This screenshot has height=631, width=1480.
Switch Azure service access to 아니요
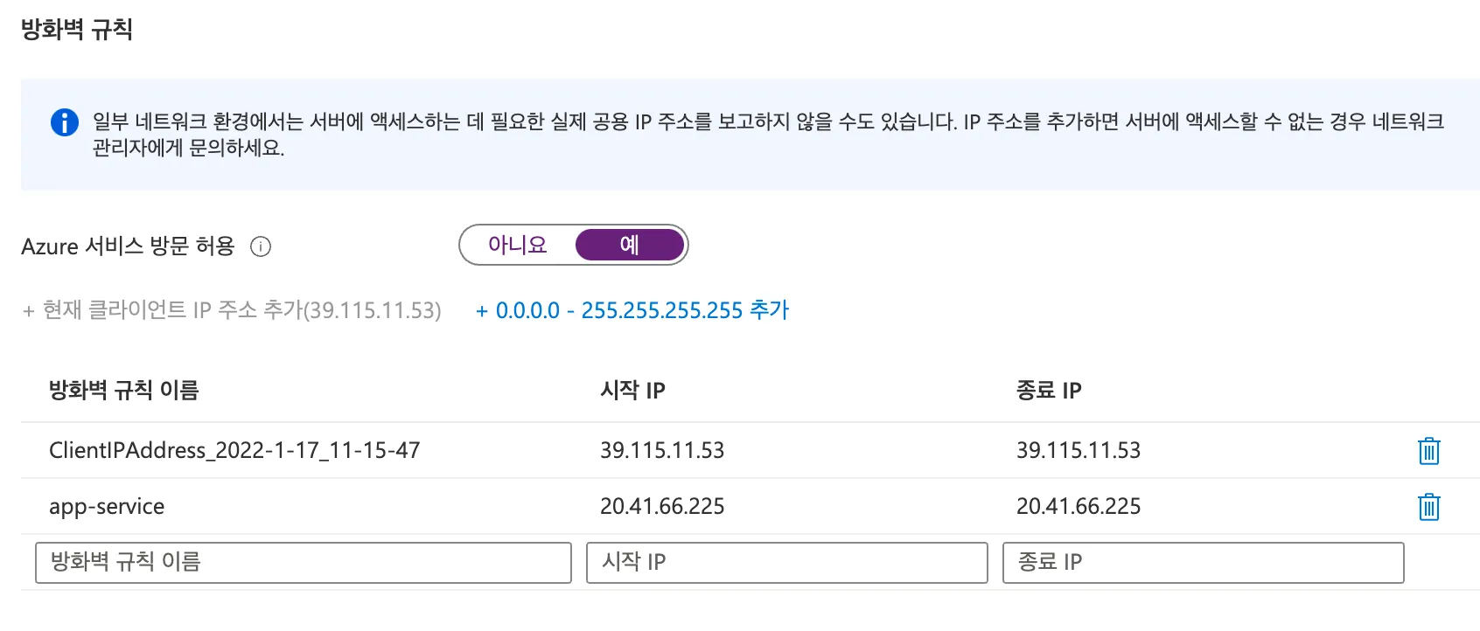pyautogui.click(x=518, y=246)
